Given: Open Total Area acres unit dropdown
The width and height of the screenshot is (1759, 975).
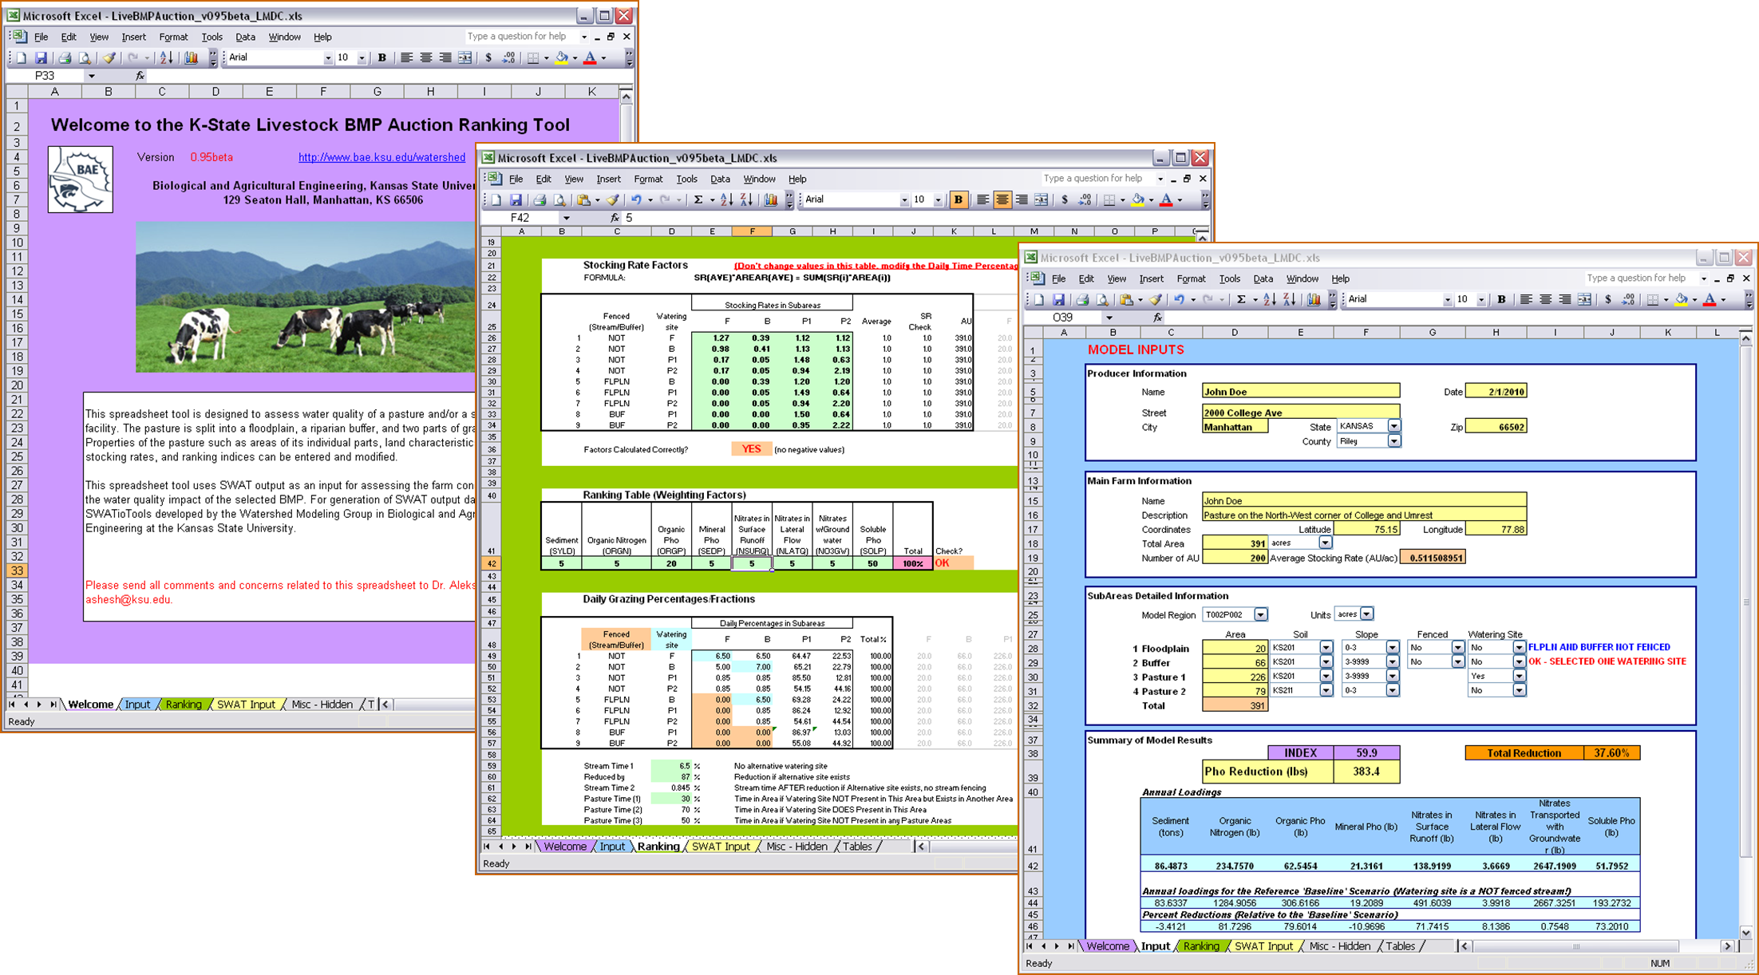Looking at the screenshot, I should click(x=1325, y=543).
